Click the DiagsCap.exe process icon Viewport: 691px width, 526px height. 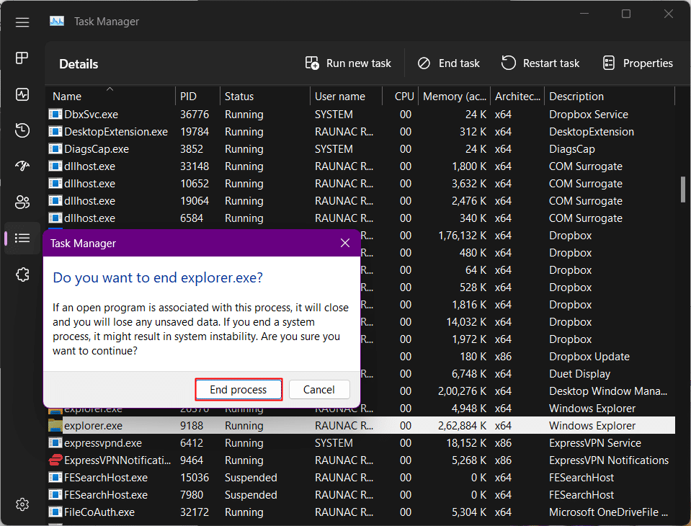pos(55,148)
